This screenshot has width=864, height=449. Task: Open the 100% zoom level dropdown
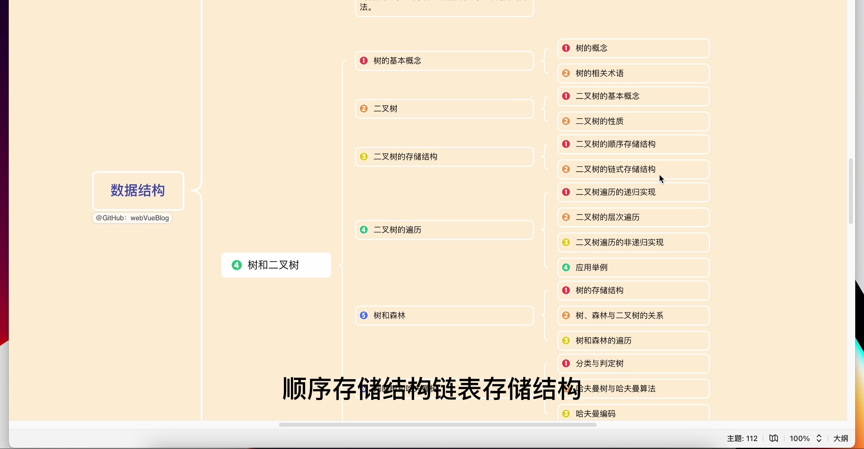[x=800, y=439]
